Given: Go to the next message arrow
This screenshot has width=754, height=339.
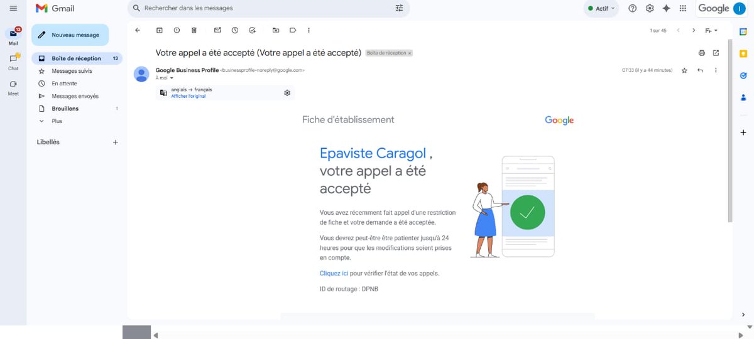Looking at the screenshot, I should tap(694, 30).
